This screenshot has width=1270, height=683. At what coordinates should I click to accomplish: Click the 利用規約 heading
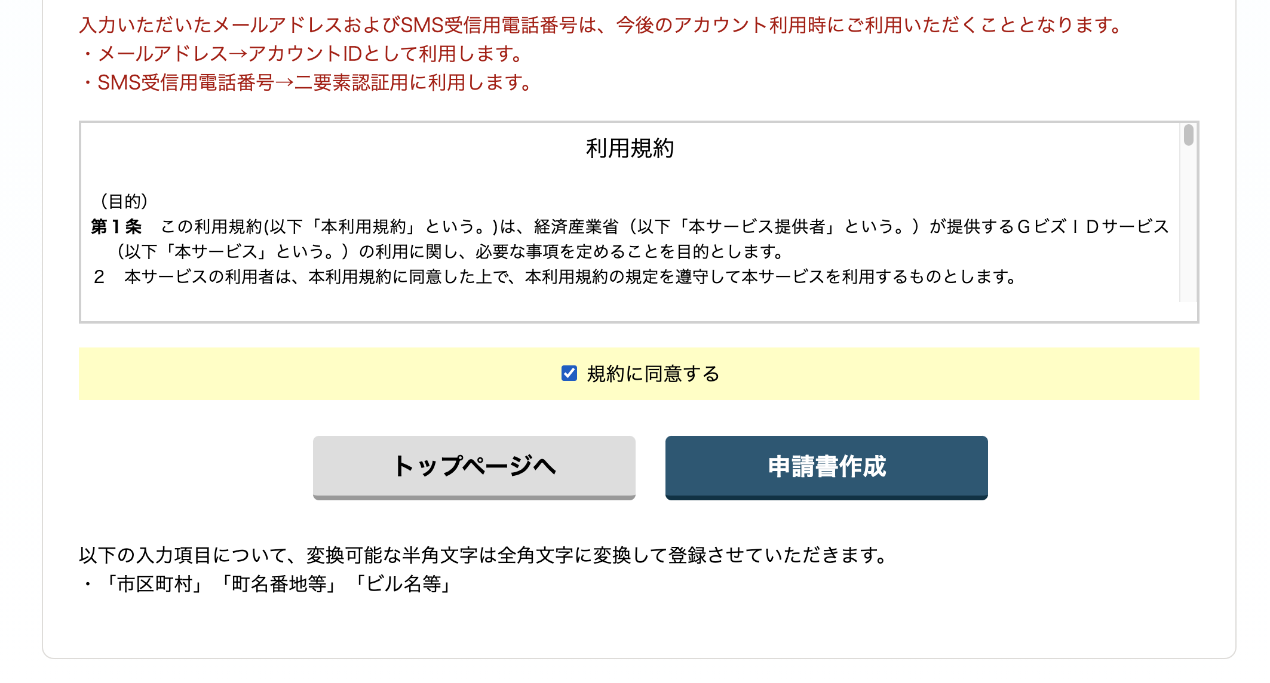coord(630,148)
